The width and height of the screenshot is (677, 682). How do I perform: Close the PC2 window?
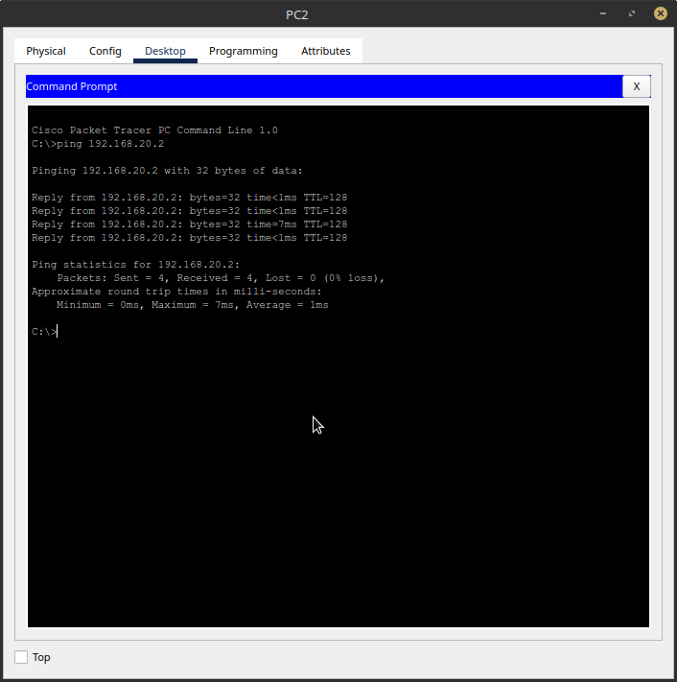(x=660, y=14)
